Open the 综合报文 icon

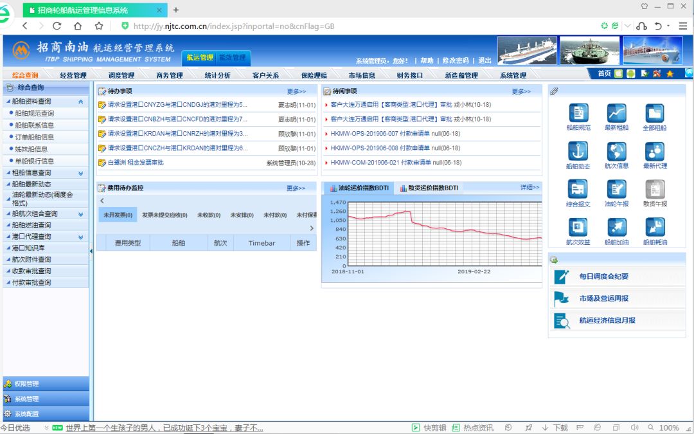[578, 190]
